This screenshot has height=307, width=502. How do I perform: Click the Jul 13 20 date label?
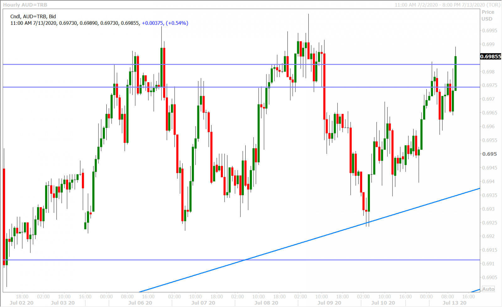click(x=454, y=303)
